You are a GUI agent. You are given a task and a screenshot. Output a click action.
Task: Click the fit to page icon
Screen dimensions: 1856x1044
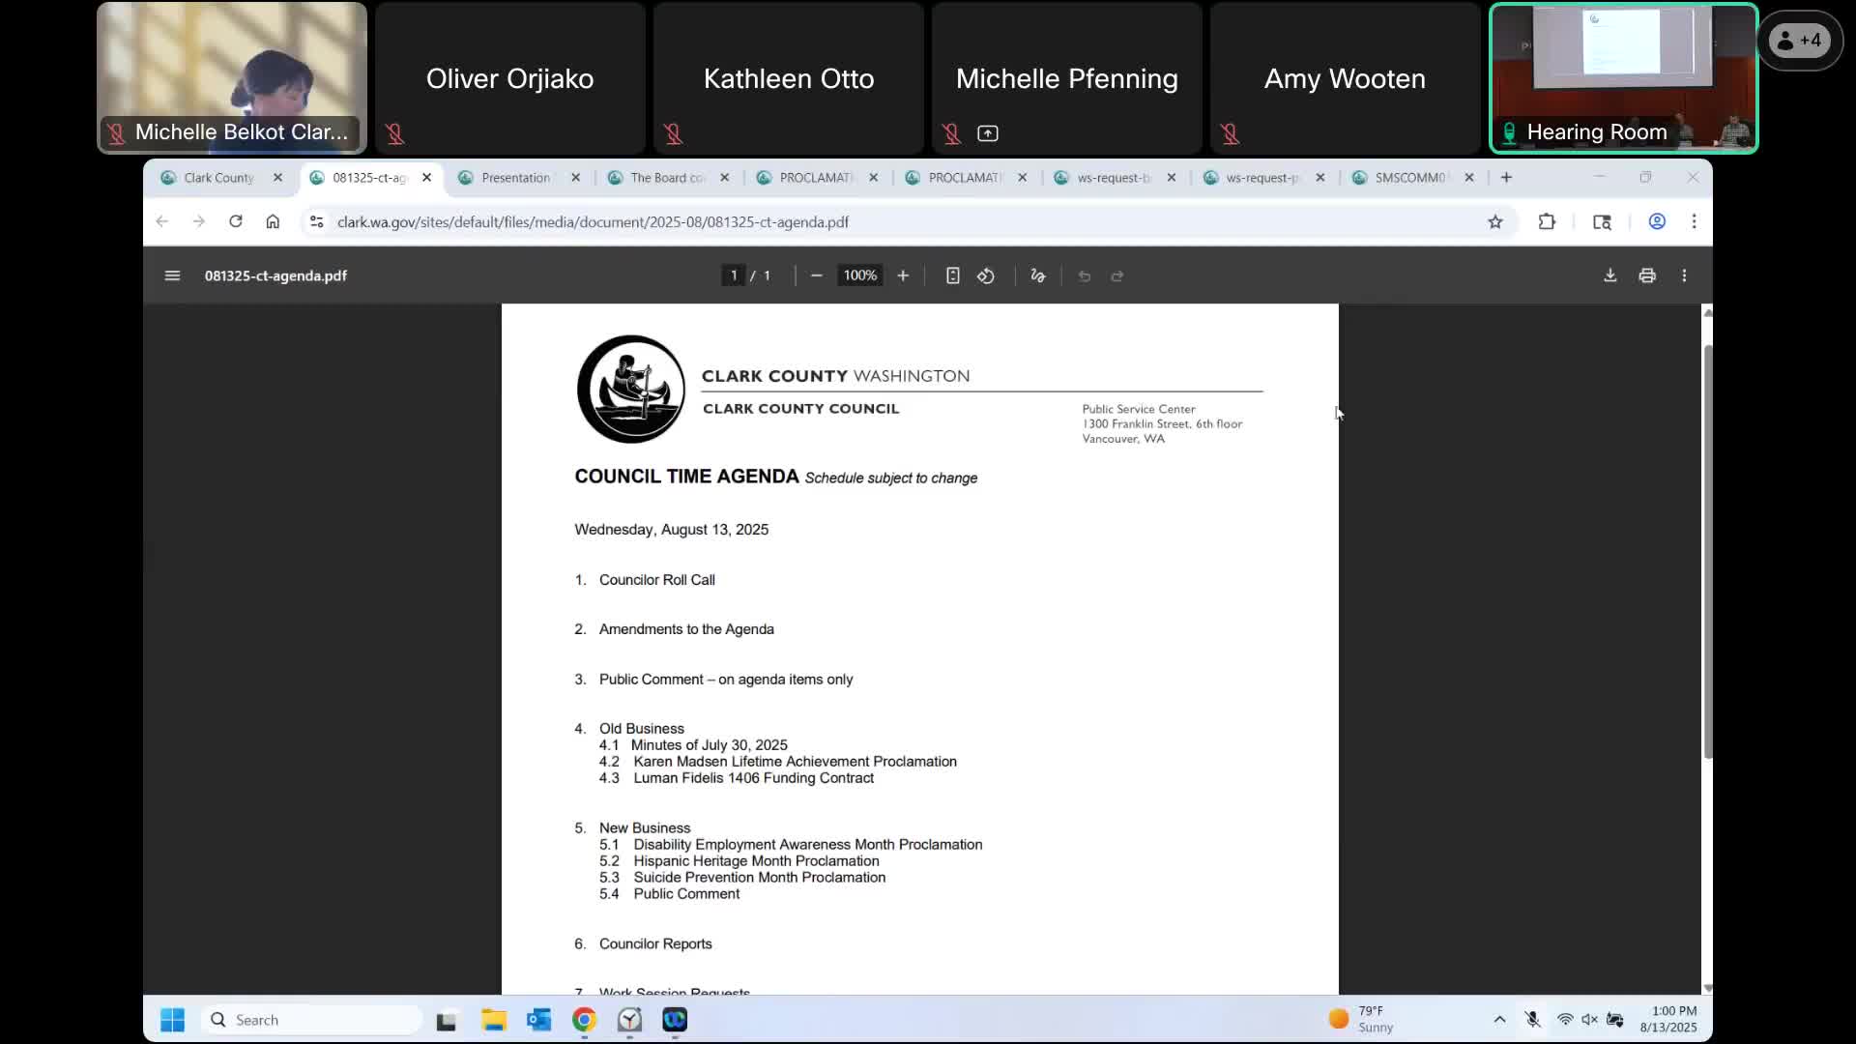(x=952, y=275)
